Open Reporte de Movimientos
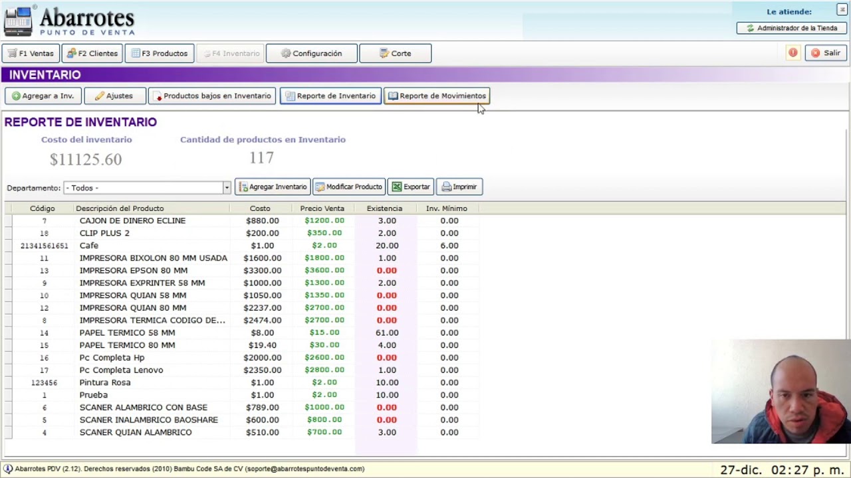The height and width of the screenshot is (478, 851). [437, 96]
